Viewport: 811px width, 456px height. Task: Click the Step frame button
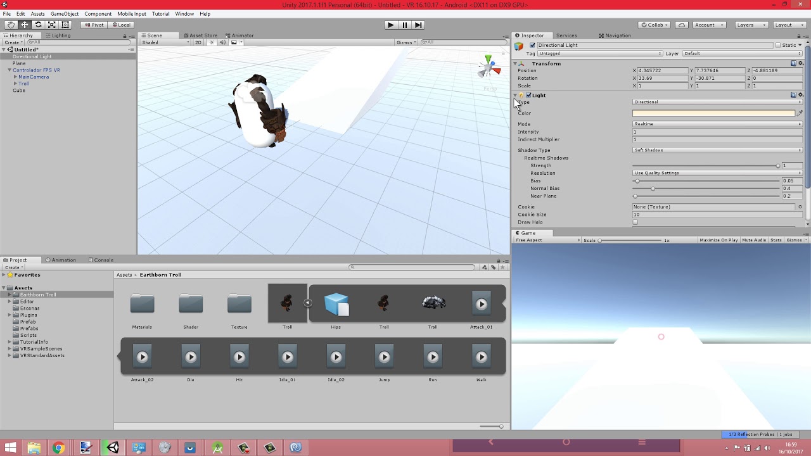pyautogui.click(x=418, y=25)
